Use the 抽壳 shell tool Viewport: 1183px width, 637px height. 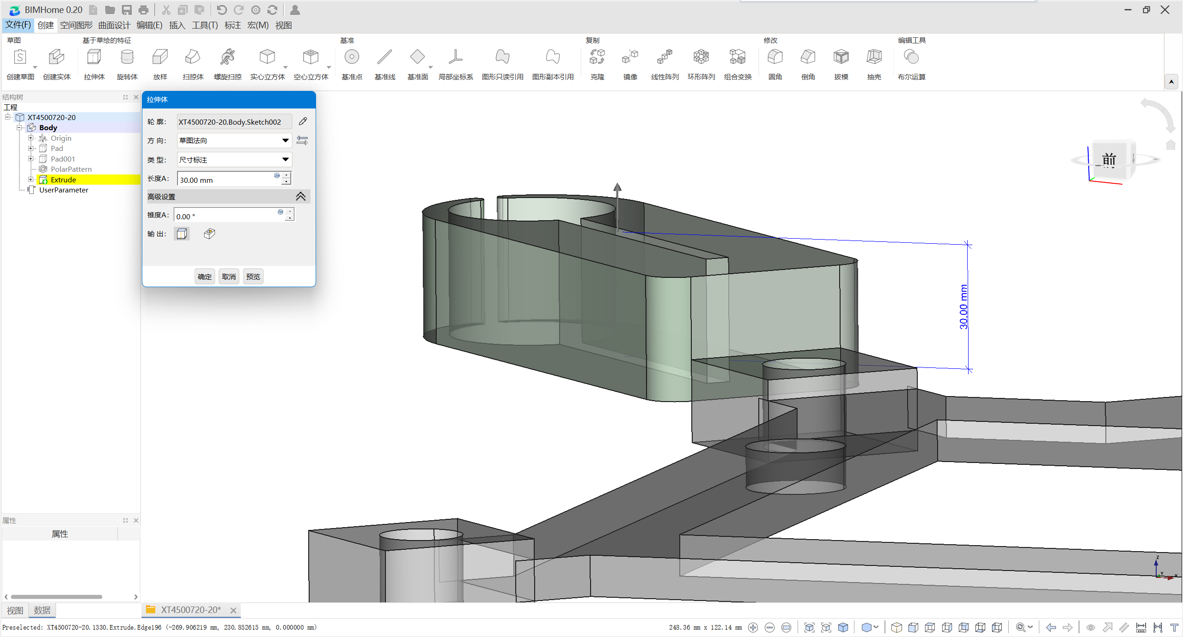click(x=874, y=64)
